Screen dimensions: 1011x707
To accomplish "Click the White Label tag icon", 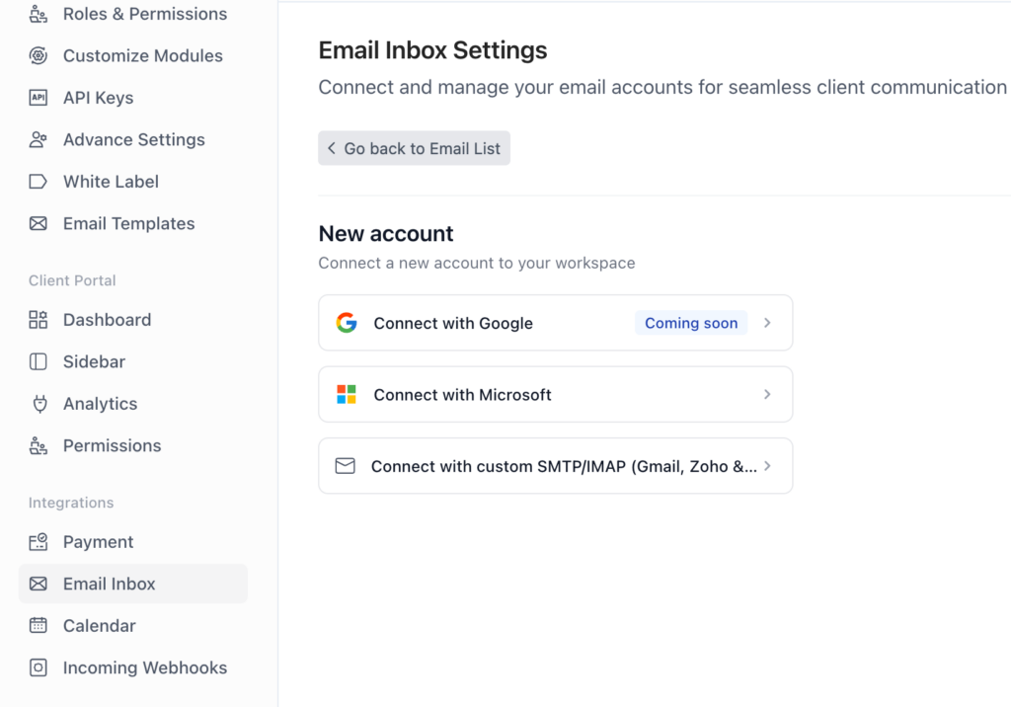I will (37, 181).
